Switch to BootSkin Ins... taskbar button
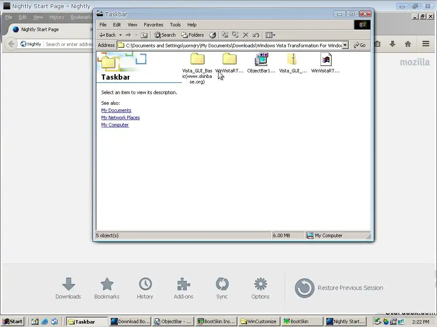The width and height of the screenshot is (437, 327). [x=216, y=322]
